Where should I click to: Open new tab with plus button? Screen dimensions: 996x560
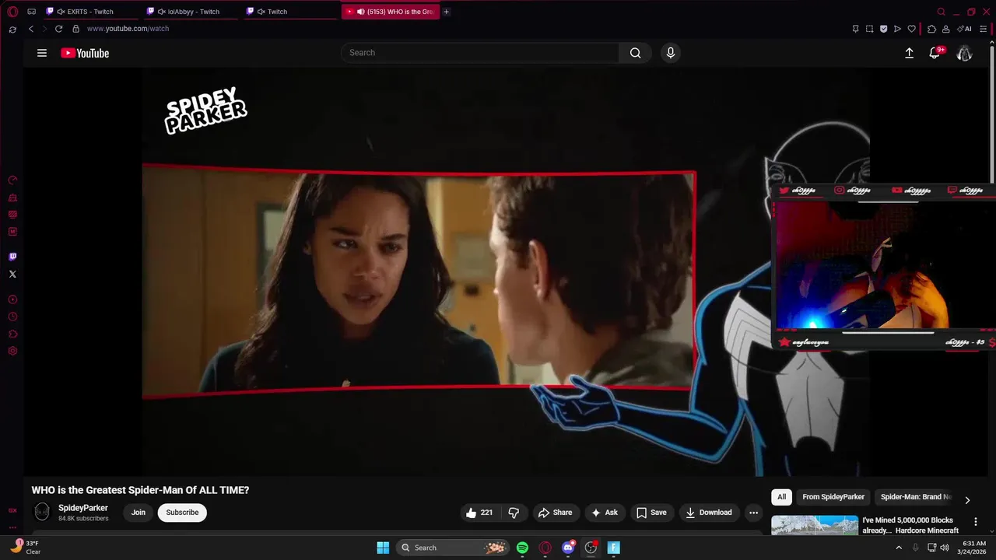[x=446, y=12]
